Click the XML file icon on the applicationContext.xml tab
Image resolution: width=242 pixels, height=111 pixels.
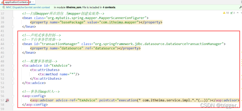(3, 2)
